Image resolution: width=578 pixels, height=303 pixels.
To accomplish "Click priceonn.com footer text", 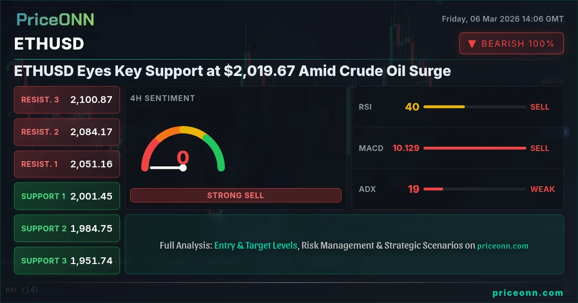I will coord(528,292).
